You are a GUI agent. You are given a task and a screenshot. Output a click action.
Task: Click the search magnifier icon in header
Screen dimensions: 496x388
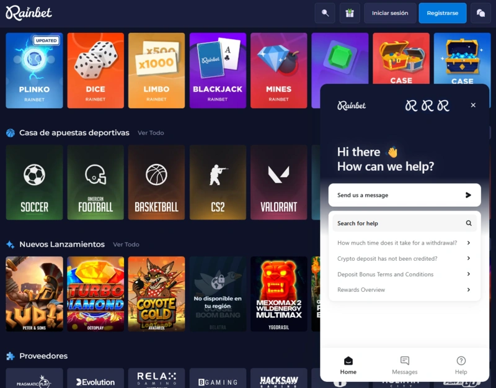(324, 13)
